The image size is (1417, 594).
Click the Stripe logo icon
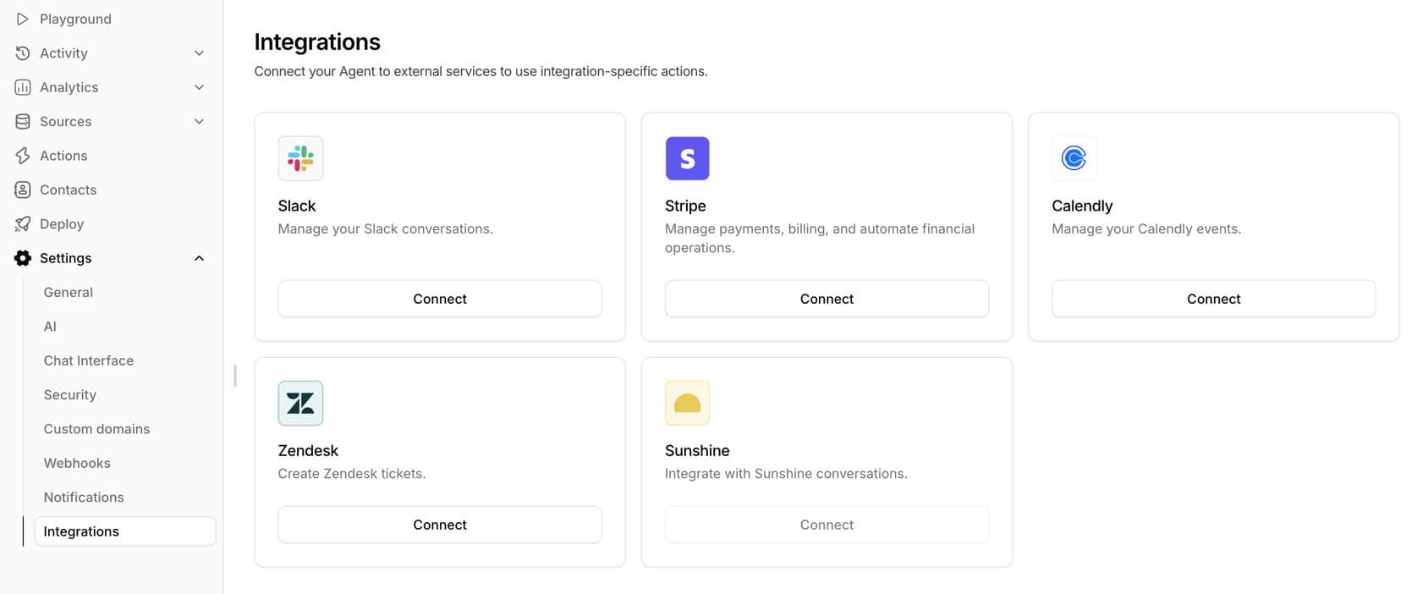pyautogui.click(x=687, y=158)
